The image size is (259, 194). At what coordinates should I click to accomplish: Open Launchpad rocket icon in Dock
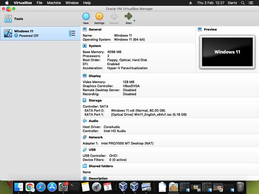(96, 187)
